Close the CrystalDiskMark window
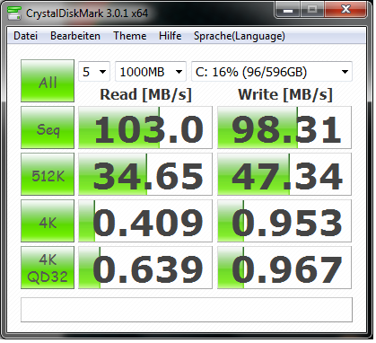376x343 pixels. pyautogui.click(x=345, y=10)
